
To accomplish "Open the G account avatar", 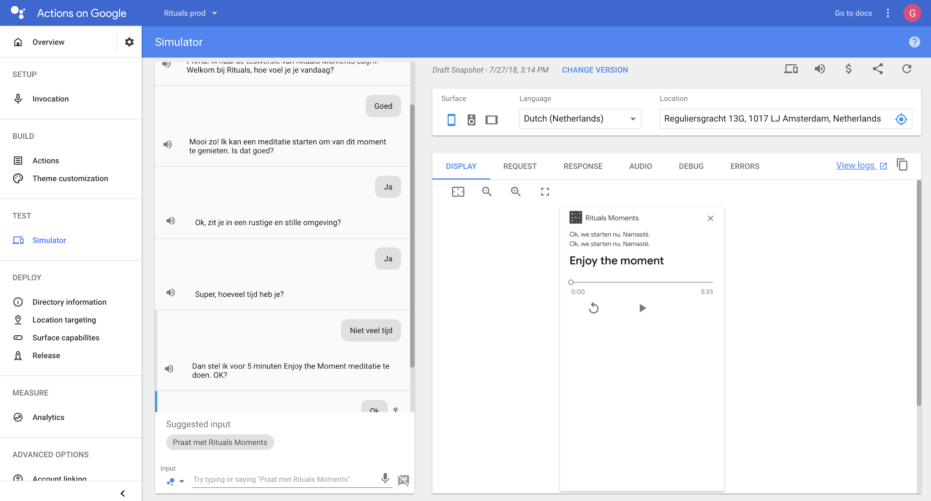I will coord(912,13).
